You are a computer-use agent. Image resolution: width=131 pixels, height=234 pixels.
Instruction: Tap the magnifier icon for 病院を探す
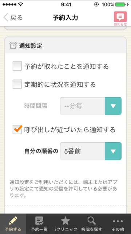(x=92, y=220)
